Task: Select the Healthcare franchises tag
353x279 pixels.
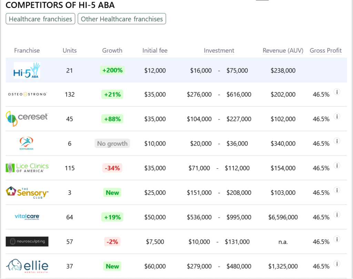Action: click(x=40, y=19)
